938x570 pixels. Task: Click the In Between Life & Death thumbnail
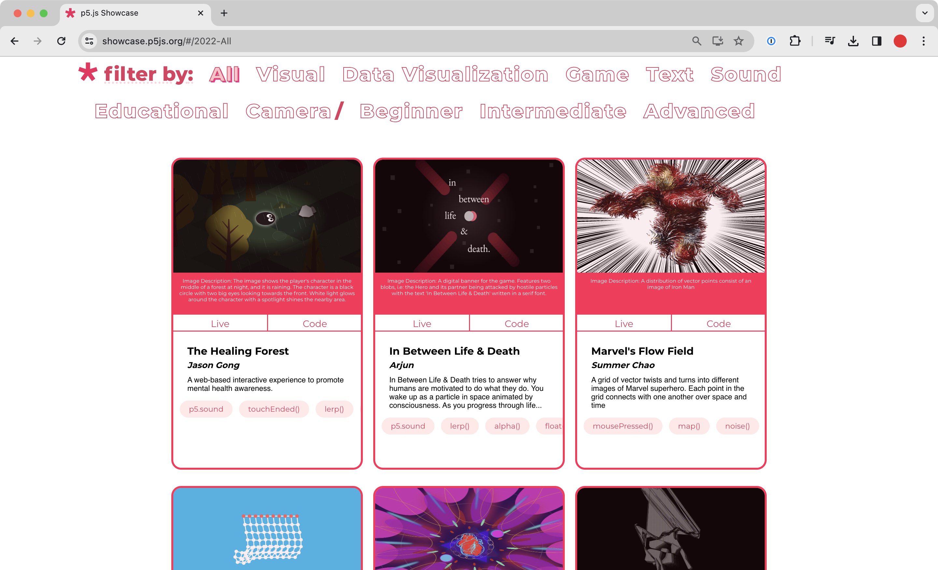pos(469,216)
